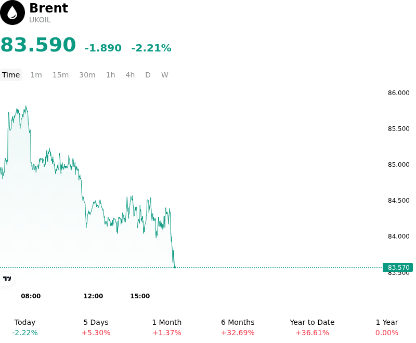Select the D daily interval
Viewport: 416px width, 343px height.
pos(148,75)
